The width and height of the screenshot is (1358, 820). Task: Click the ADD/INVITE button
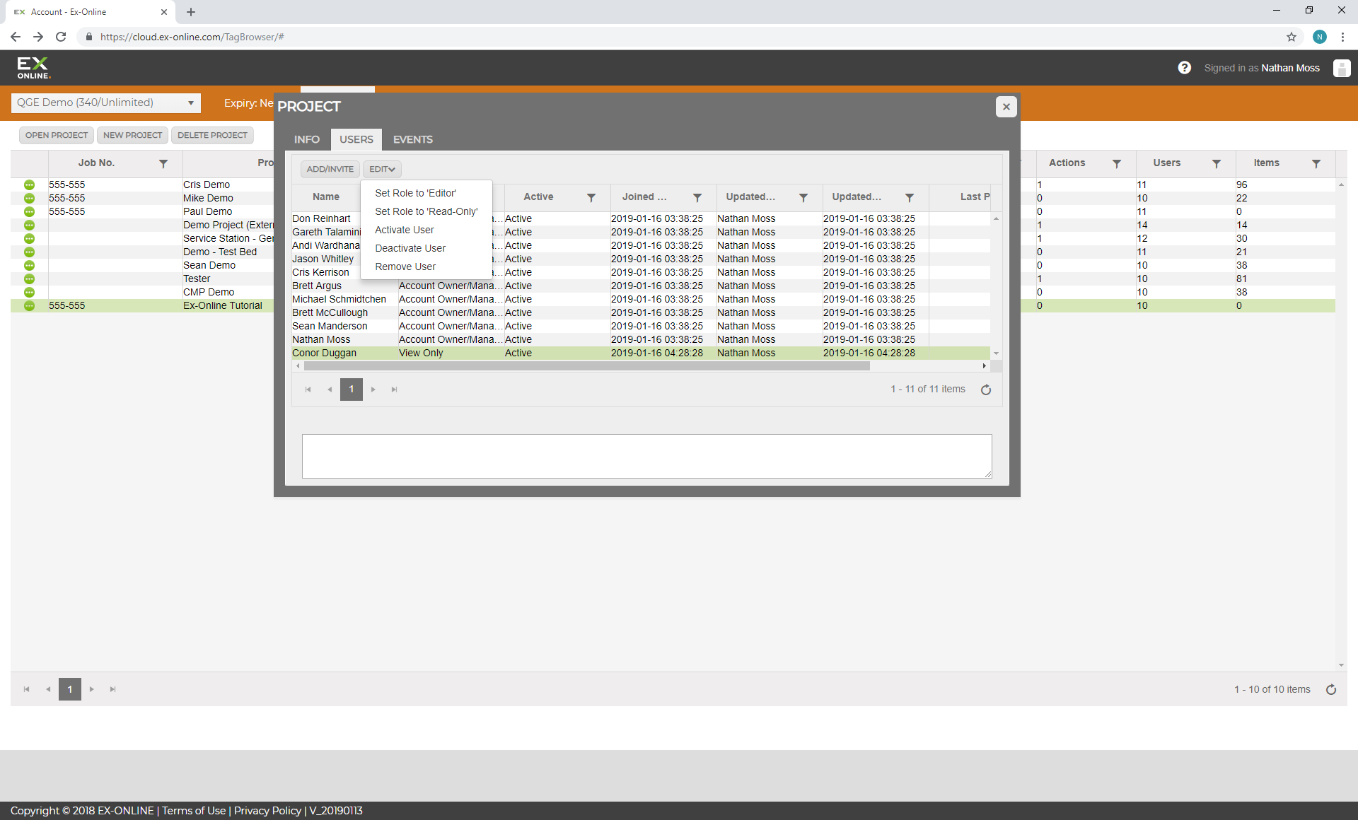click(x=330, y=169)
